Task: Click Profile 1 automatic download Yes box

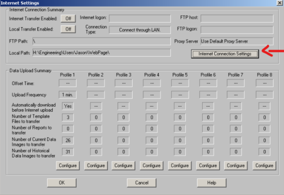Action: coord(68,106)
